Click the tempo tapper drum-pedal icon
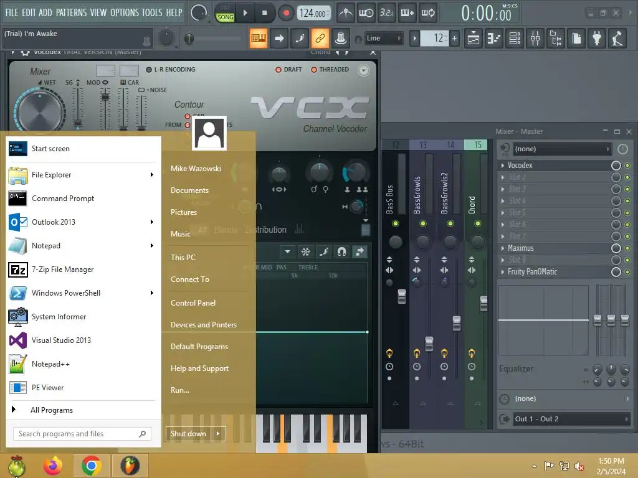This screenshot has height=478, width=638. (617, 39)
